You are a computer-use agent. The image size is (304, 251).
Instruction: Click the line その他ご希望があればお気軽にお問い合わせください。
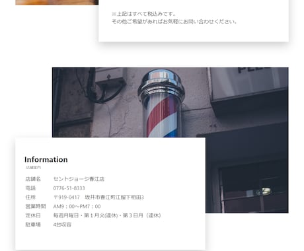tap(174, 21)
